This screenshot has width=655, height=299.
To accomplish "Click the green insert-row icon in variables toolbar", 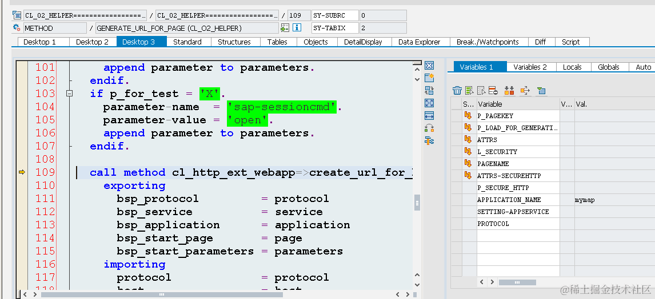I will click(x=469, y=91).
